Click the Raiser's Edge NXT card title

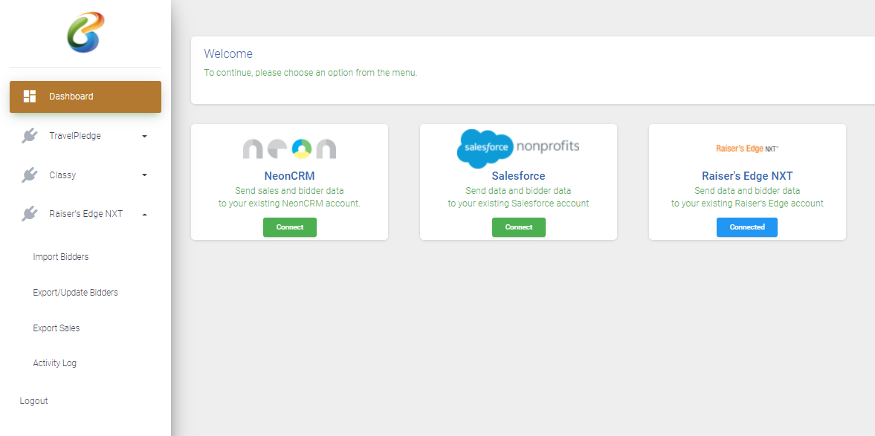pyautogui.click(x=747, y=175)
